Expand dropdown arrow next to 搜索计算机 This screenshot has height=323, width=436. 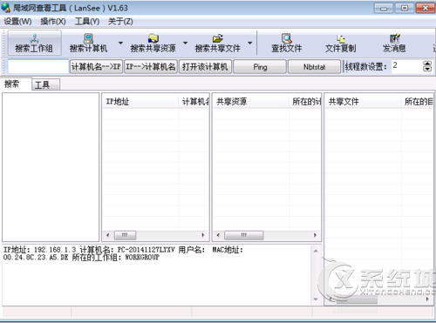(120, 43)
